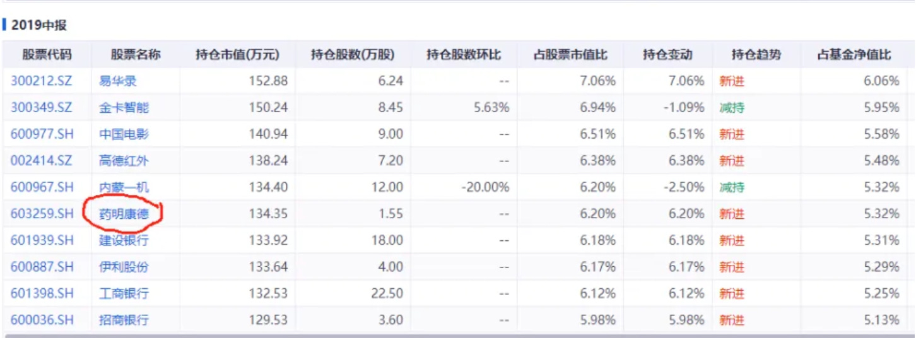Select the 5.63% quarter-change cell
Viewport: 916px width, 338px height.
[x=492, y=107]
